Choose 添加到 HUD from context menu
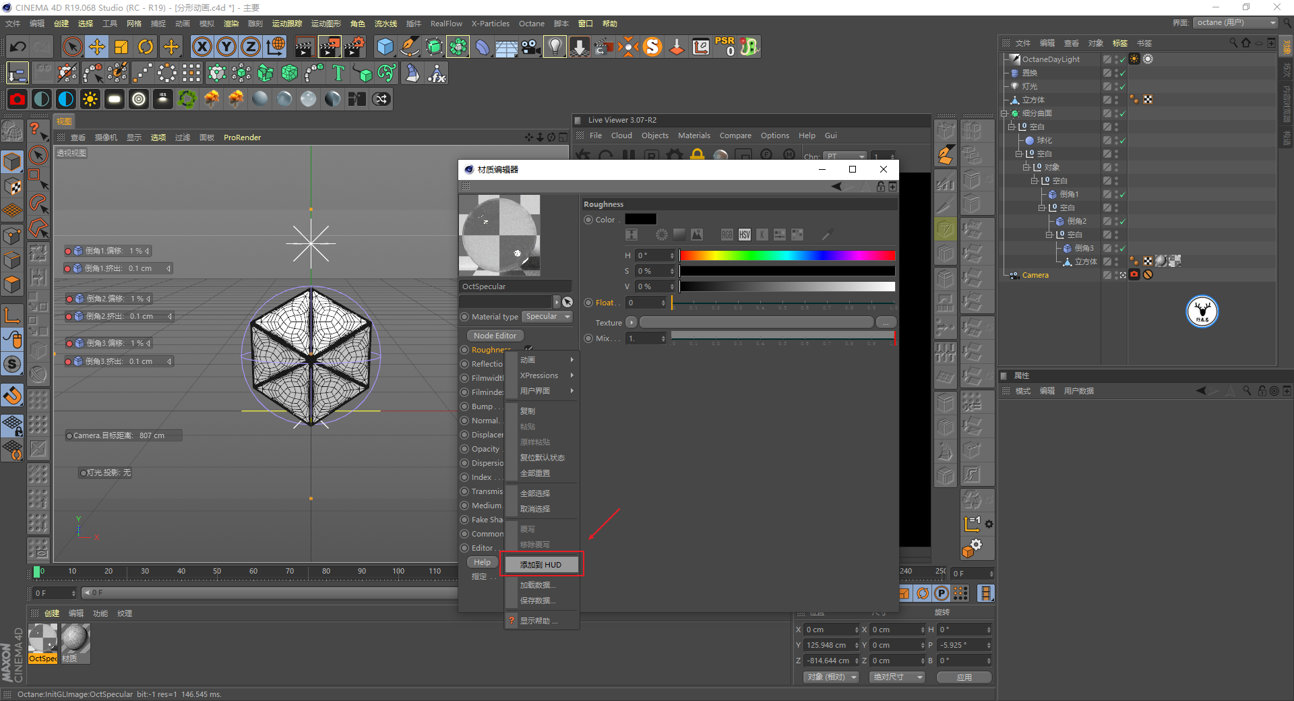The width and height of the screenshot is (1294, 701). point(543,565)
